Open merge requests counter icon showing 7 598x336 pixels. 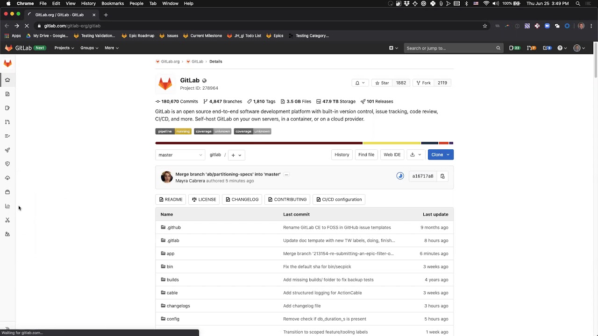pos(531,48)
